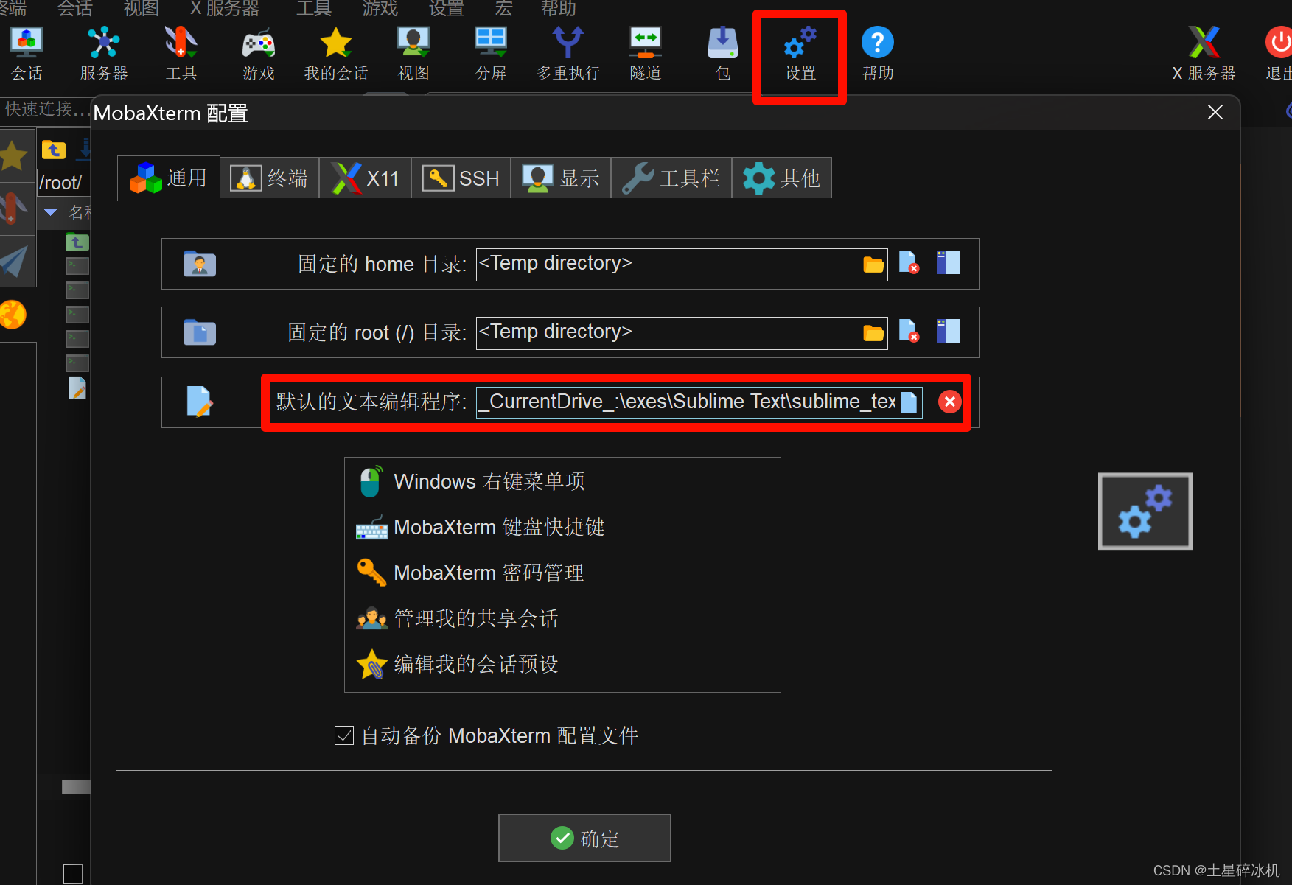The height and width of the screenshot is (885, 1292).
Task: Click the /root/ path field in file browser
Action: pyautogui.click(x=63, y=183)
